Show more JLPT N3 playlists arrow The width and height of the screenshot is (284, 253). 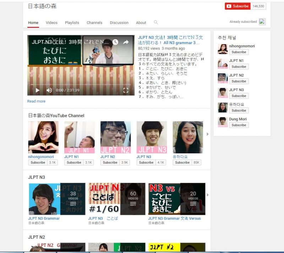pyautogui.click(x=207, y=195)
